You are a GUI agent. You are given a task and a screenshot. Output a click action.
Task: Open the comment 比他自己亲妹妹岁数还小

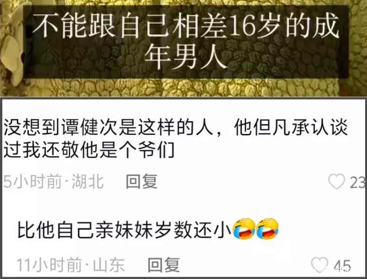[x=125, y=229]
